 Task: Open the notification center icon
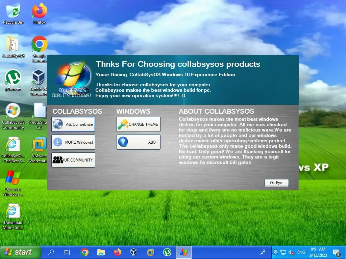click(336, 253)
